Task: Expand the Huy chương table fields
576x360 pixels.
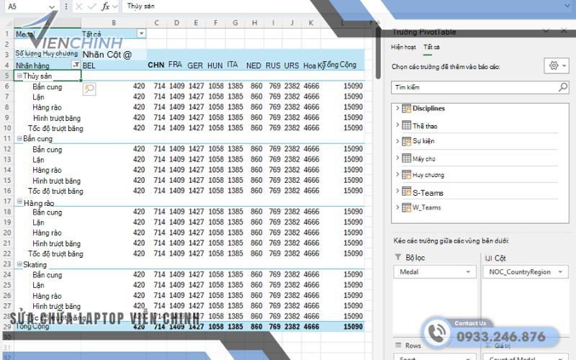Action: click(397, 174)
